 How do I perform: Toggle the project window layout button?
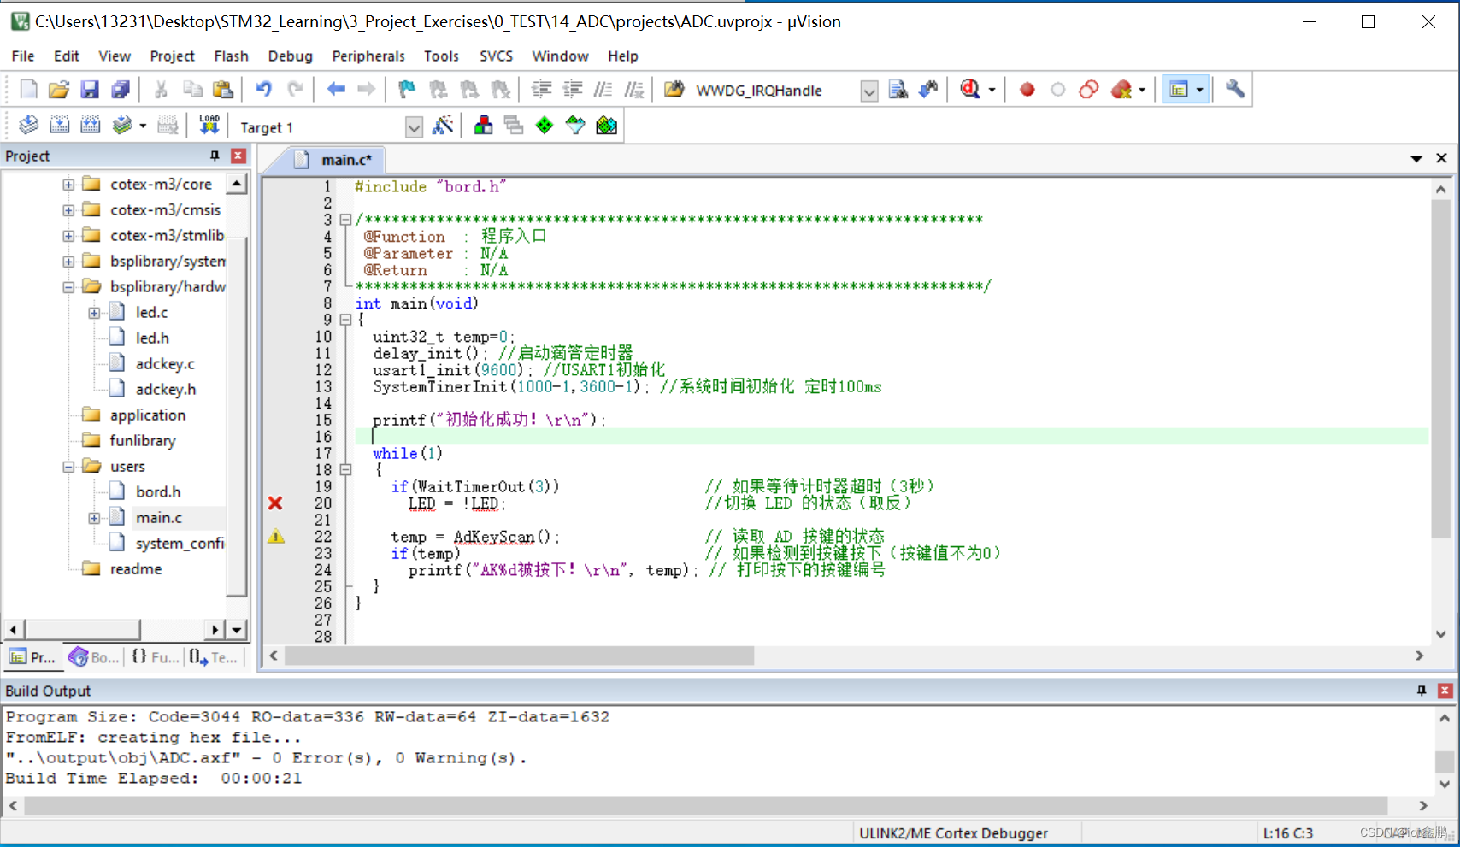coord(1179,90)
